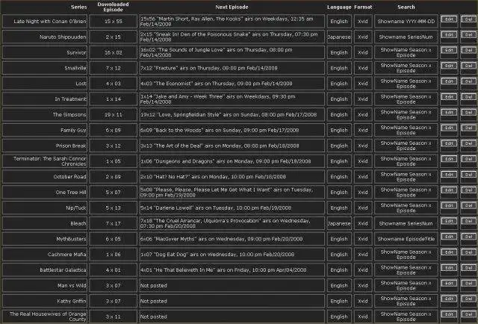Edit The Real Housewives of Orange County

coord(449,314)
